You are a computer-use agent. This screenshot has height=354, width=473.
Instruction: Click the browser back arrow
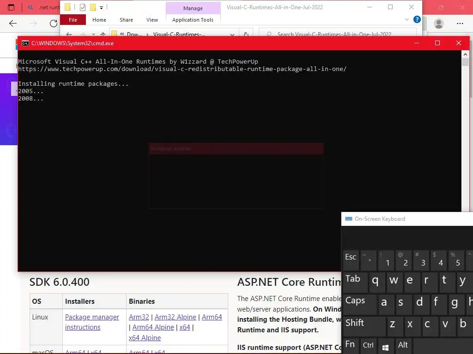pyautogui.click(x=12, y=24)
